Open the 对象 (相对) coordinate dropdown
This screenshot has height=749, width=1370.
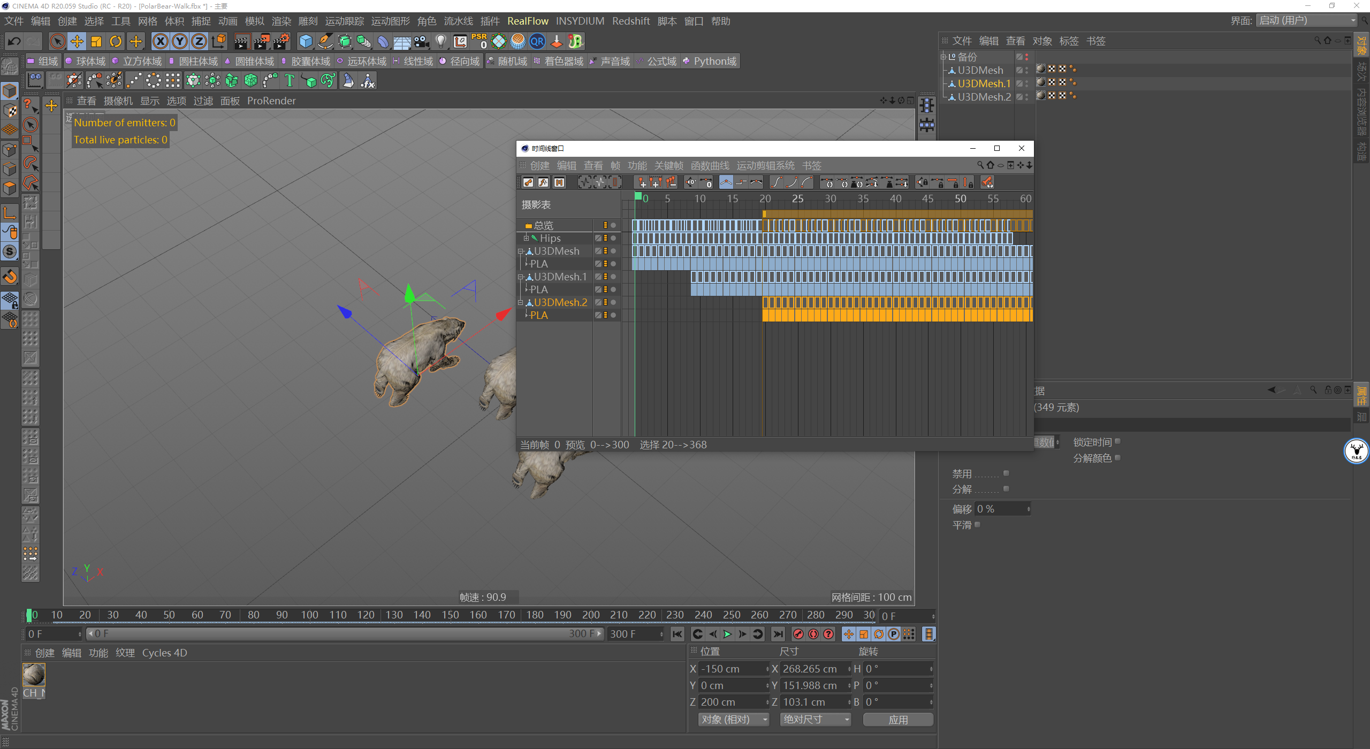point(733,720)
